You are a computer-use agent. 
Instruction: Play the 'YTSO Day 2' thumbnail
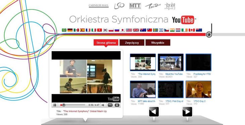(x=198, y=89)
